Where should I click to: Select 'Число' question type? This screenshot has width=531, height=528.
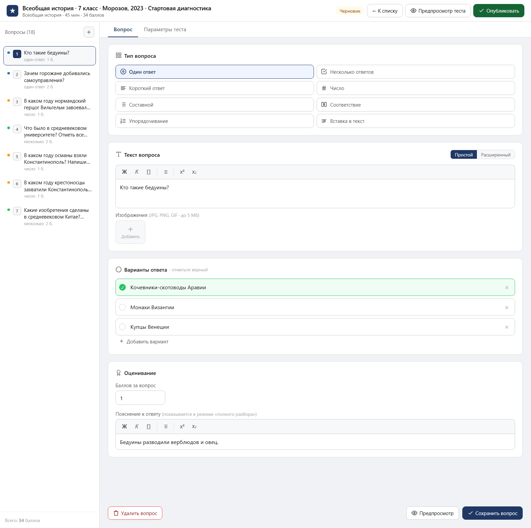click(x=416, y=88)
